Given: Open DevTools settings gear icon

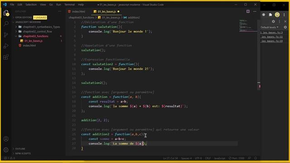Looking at the screenshot, I should click(273, 22).
